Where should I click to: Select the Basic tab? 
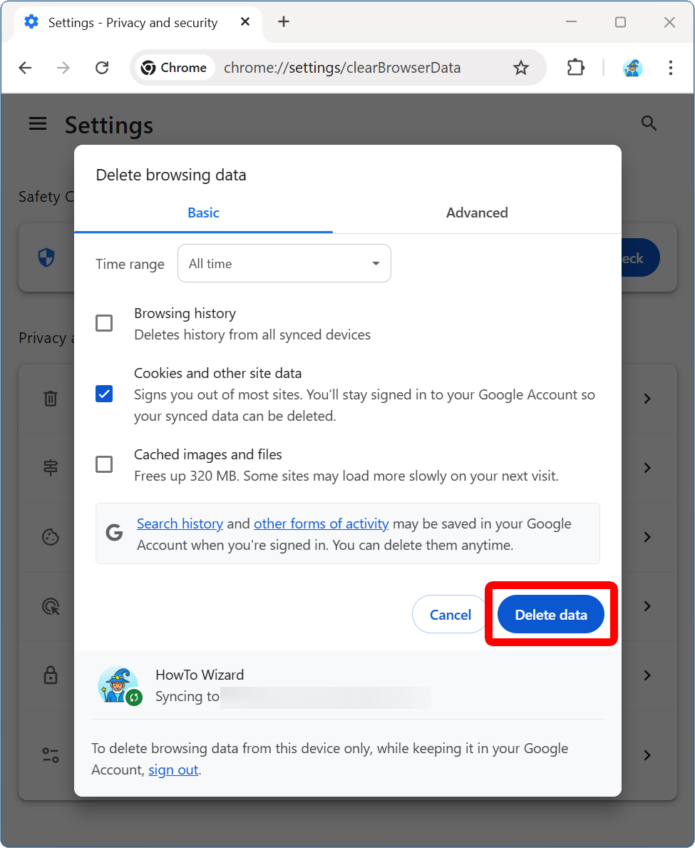click(x=203, y=213)
